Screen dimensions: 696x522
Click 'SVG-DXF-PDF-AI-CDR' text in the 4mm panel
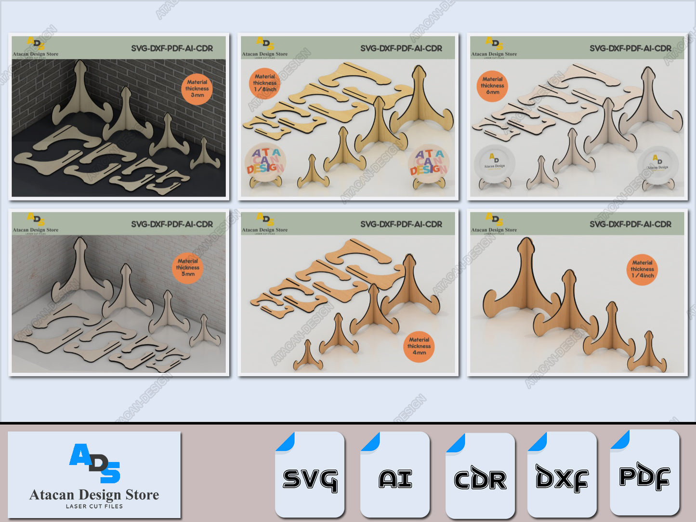point(401,224)
